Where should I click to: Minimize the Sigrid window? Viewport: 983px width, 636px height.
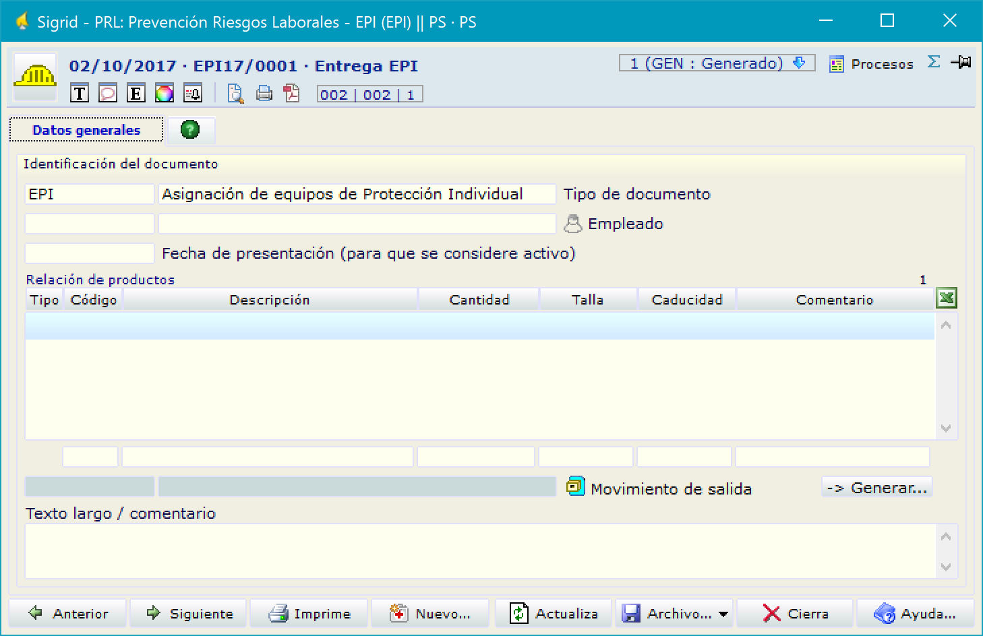[825, 21]
